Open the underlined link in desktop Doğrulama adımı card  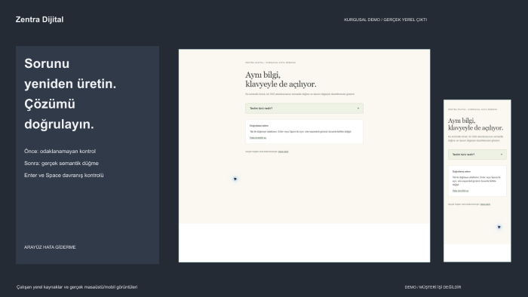coord(258,138)
